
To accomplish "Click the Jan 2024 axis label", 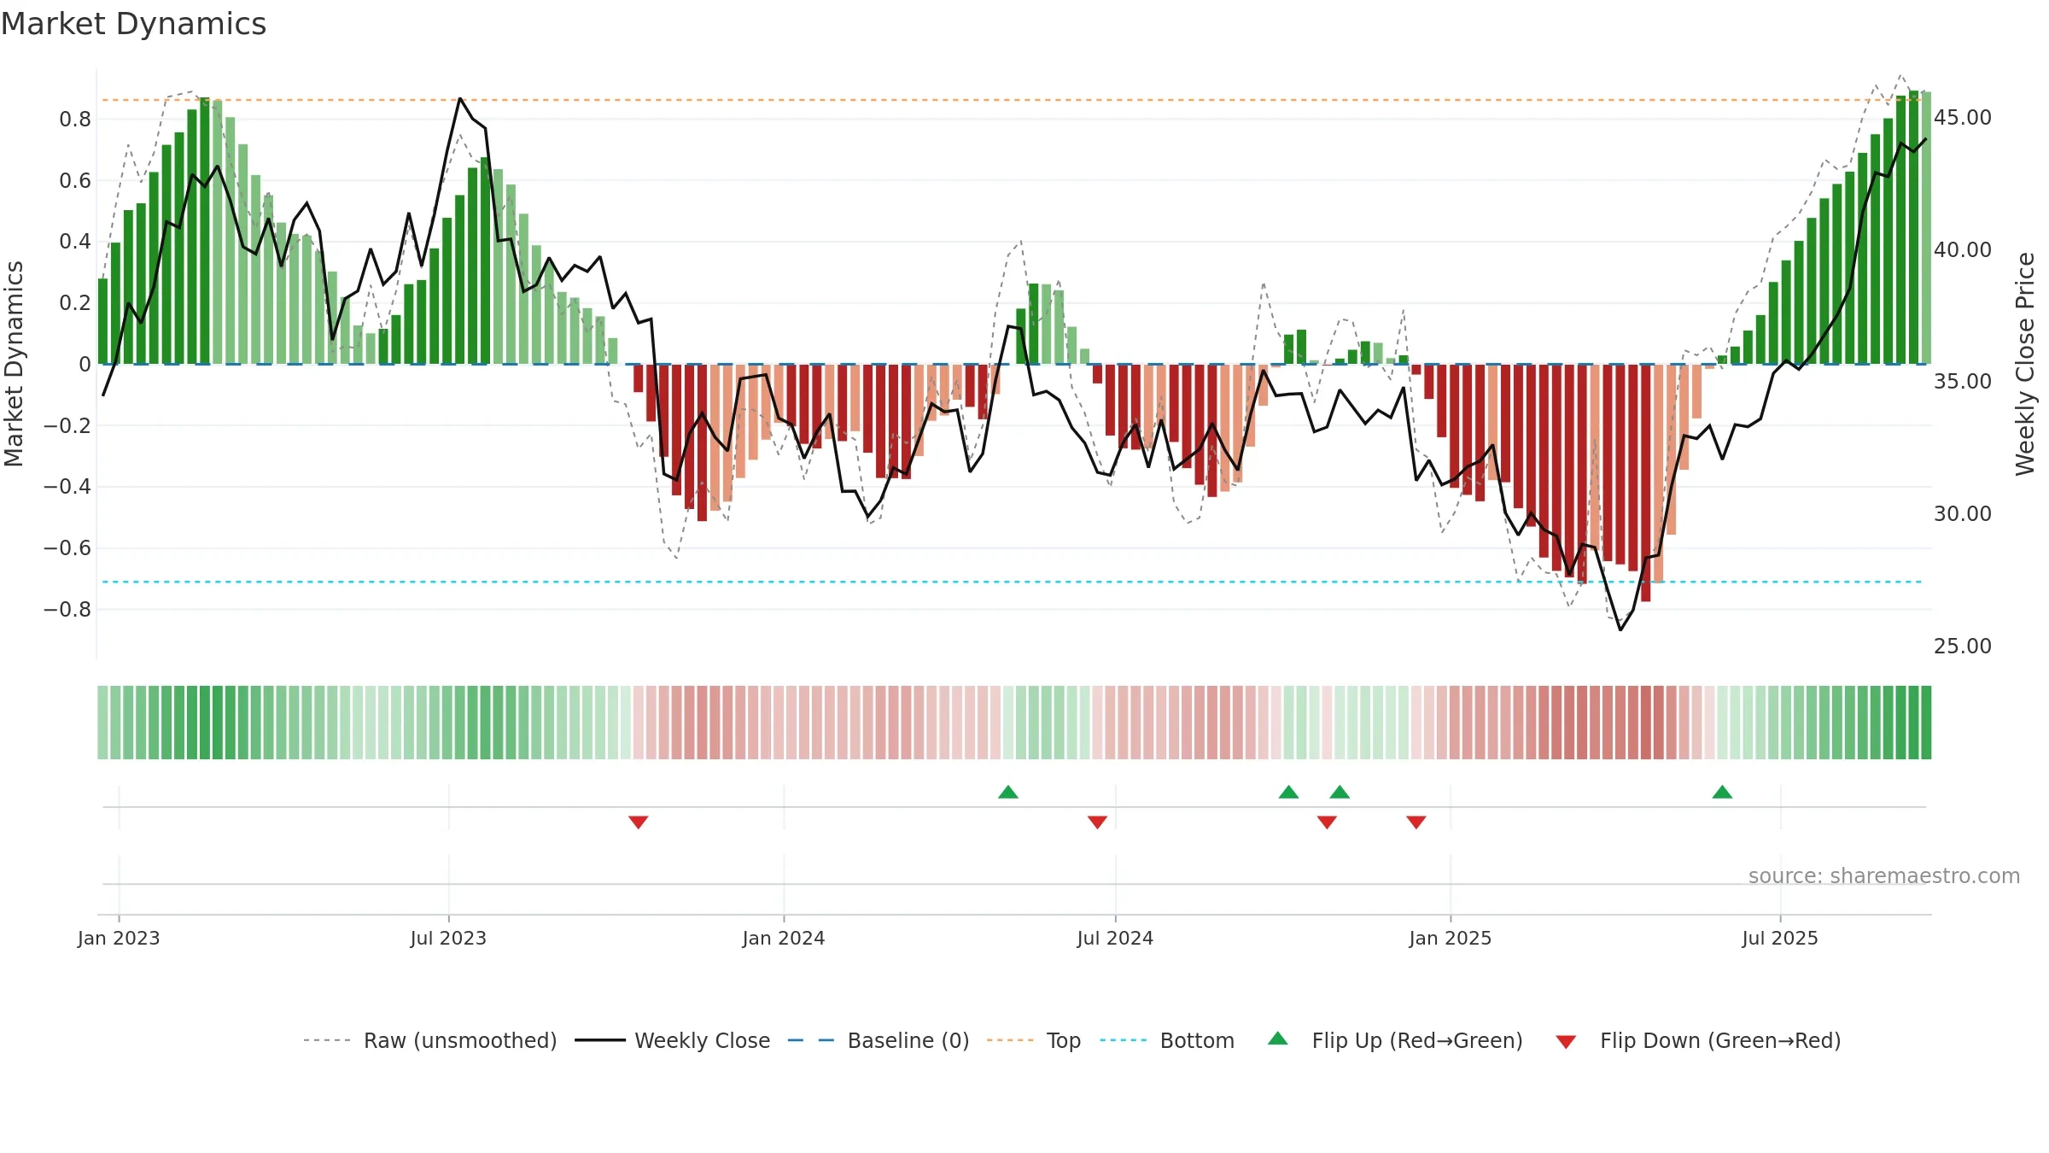I will (784, 938).
